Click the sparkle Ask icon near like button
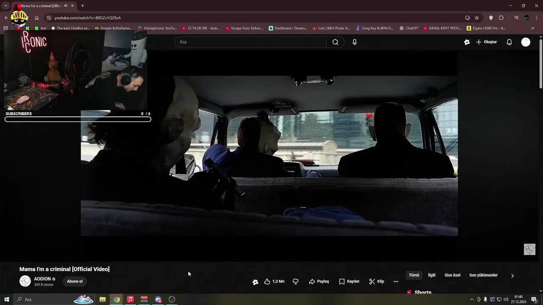This screenshot has width=543, height=305. [255, 282]
